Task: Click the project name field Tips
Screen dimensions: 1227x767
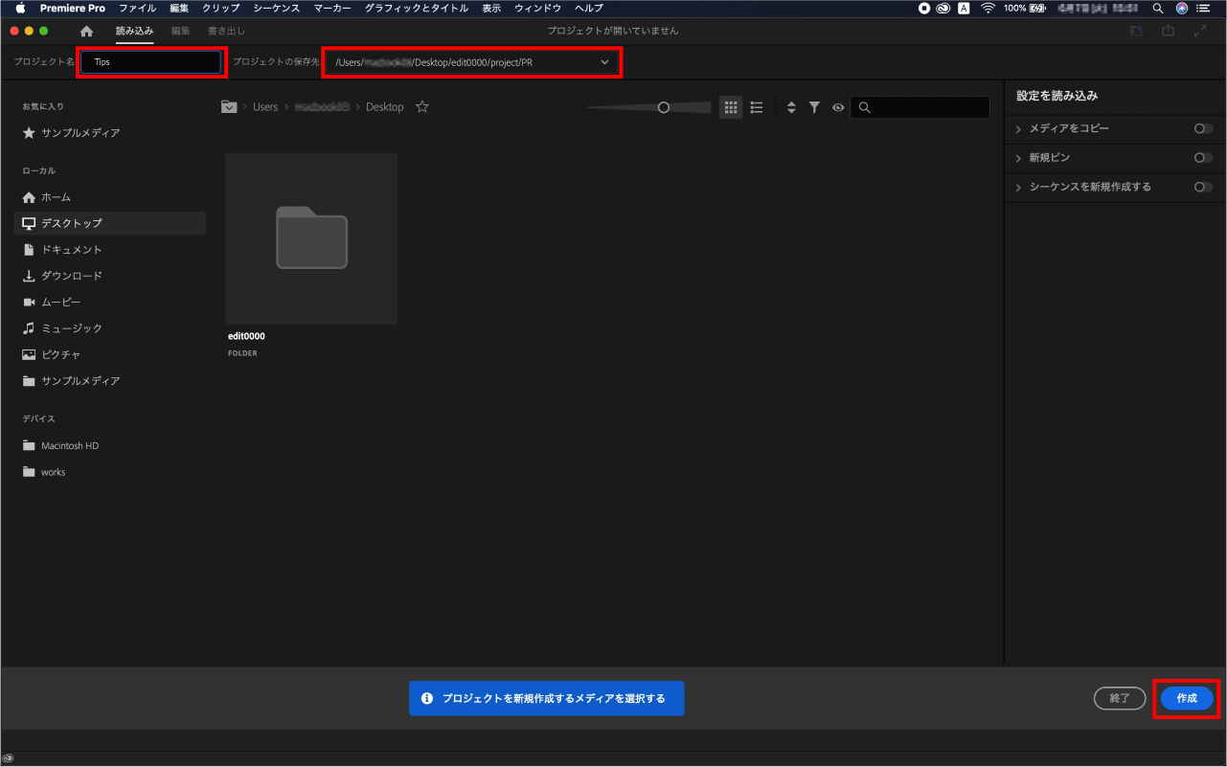Action: click(x=152, y=62)
